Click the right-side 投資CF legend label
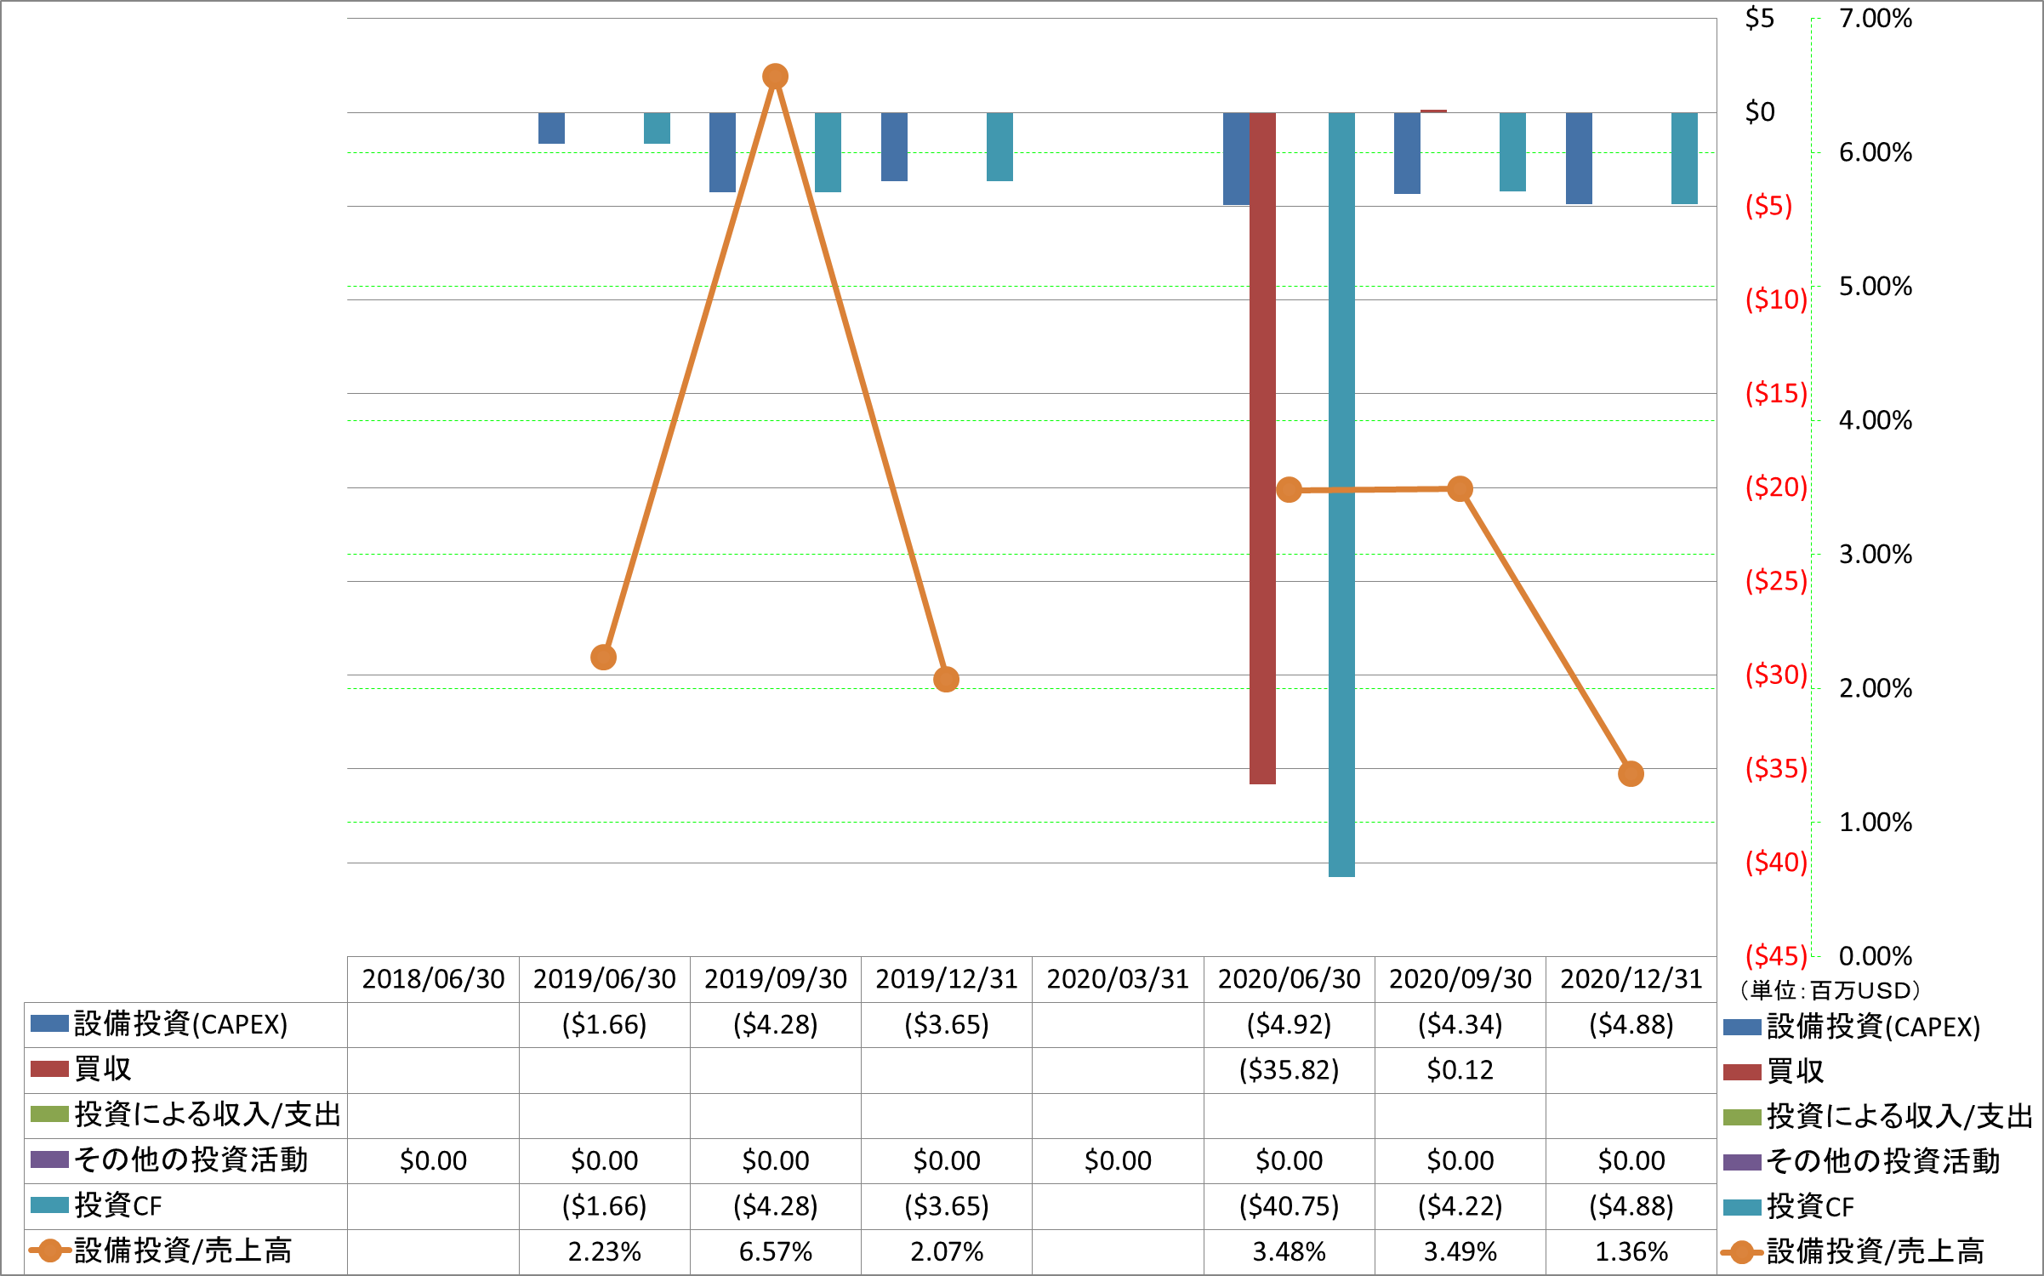The height and width of the screenshot is (1276, 2044). pos(1810,1206)
